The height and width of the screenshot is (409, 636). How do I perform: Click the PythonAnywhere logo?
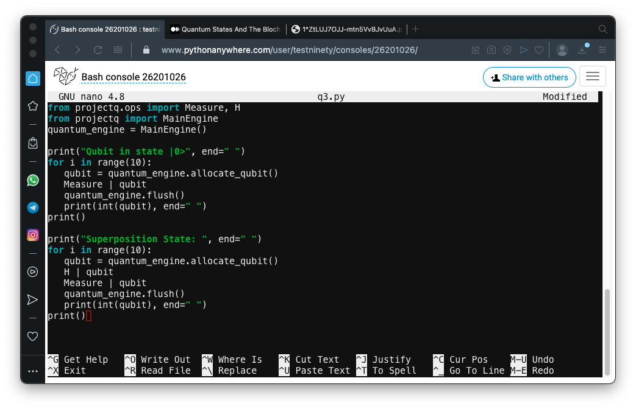click(66, 77)
